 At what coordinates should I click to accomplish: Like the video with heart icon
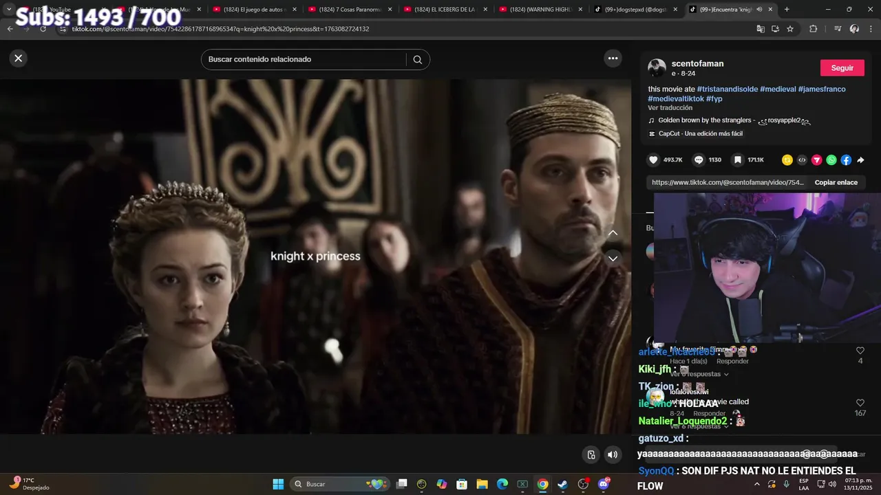pyautogui.click(x=654, y=160)
